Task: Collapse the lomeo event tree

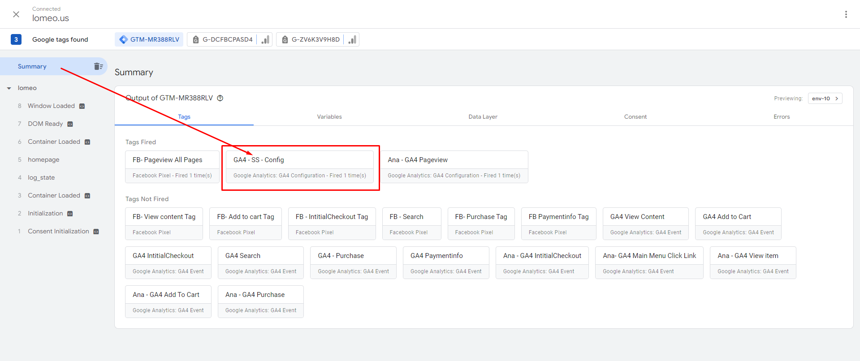Action: (x=9, y=88)
